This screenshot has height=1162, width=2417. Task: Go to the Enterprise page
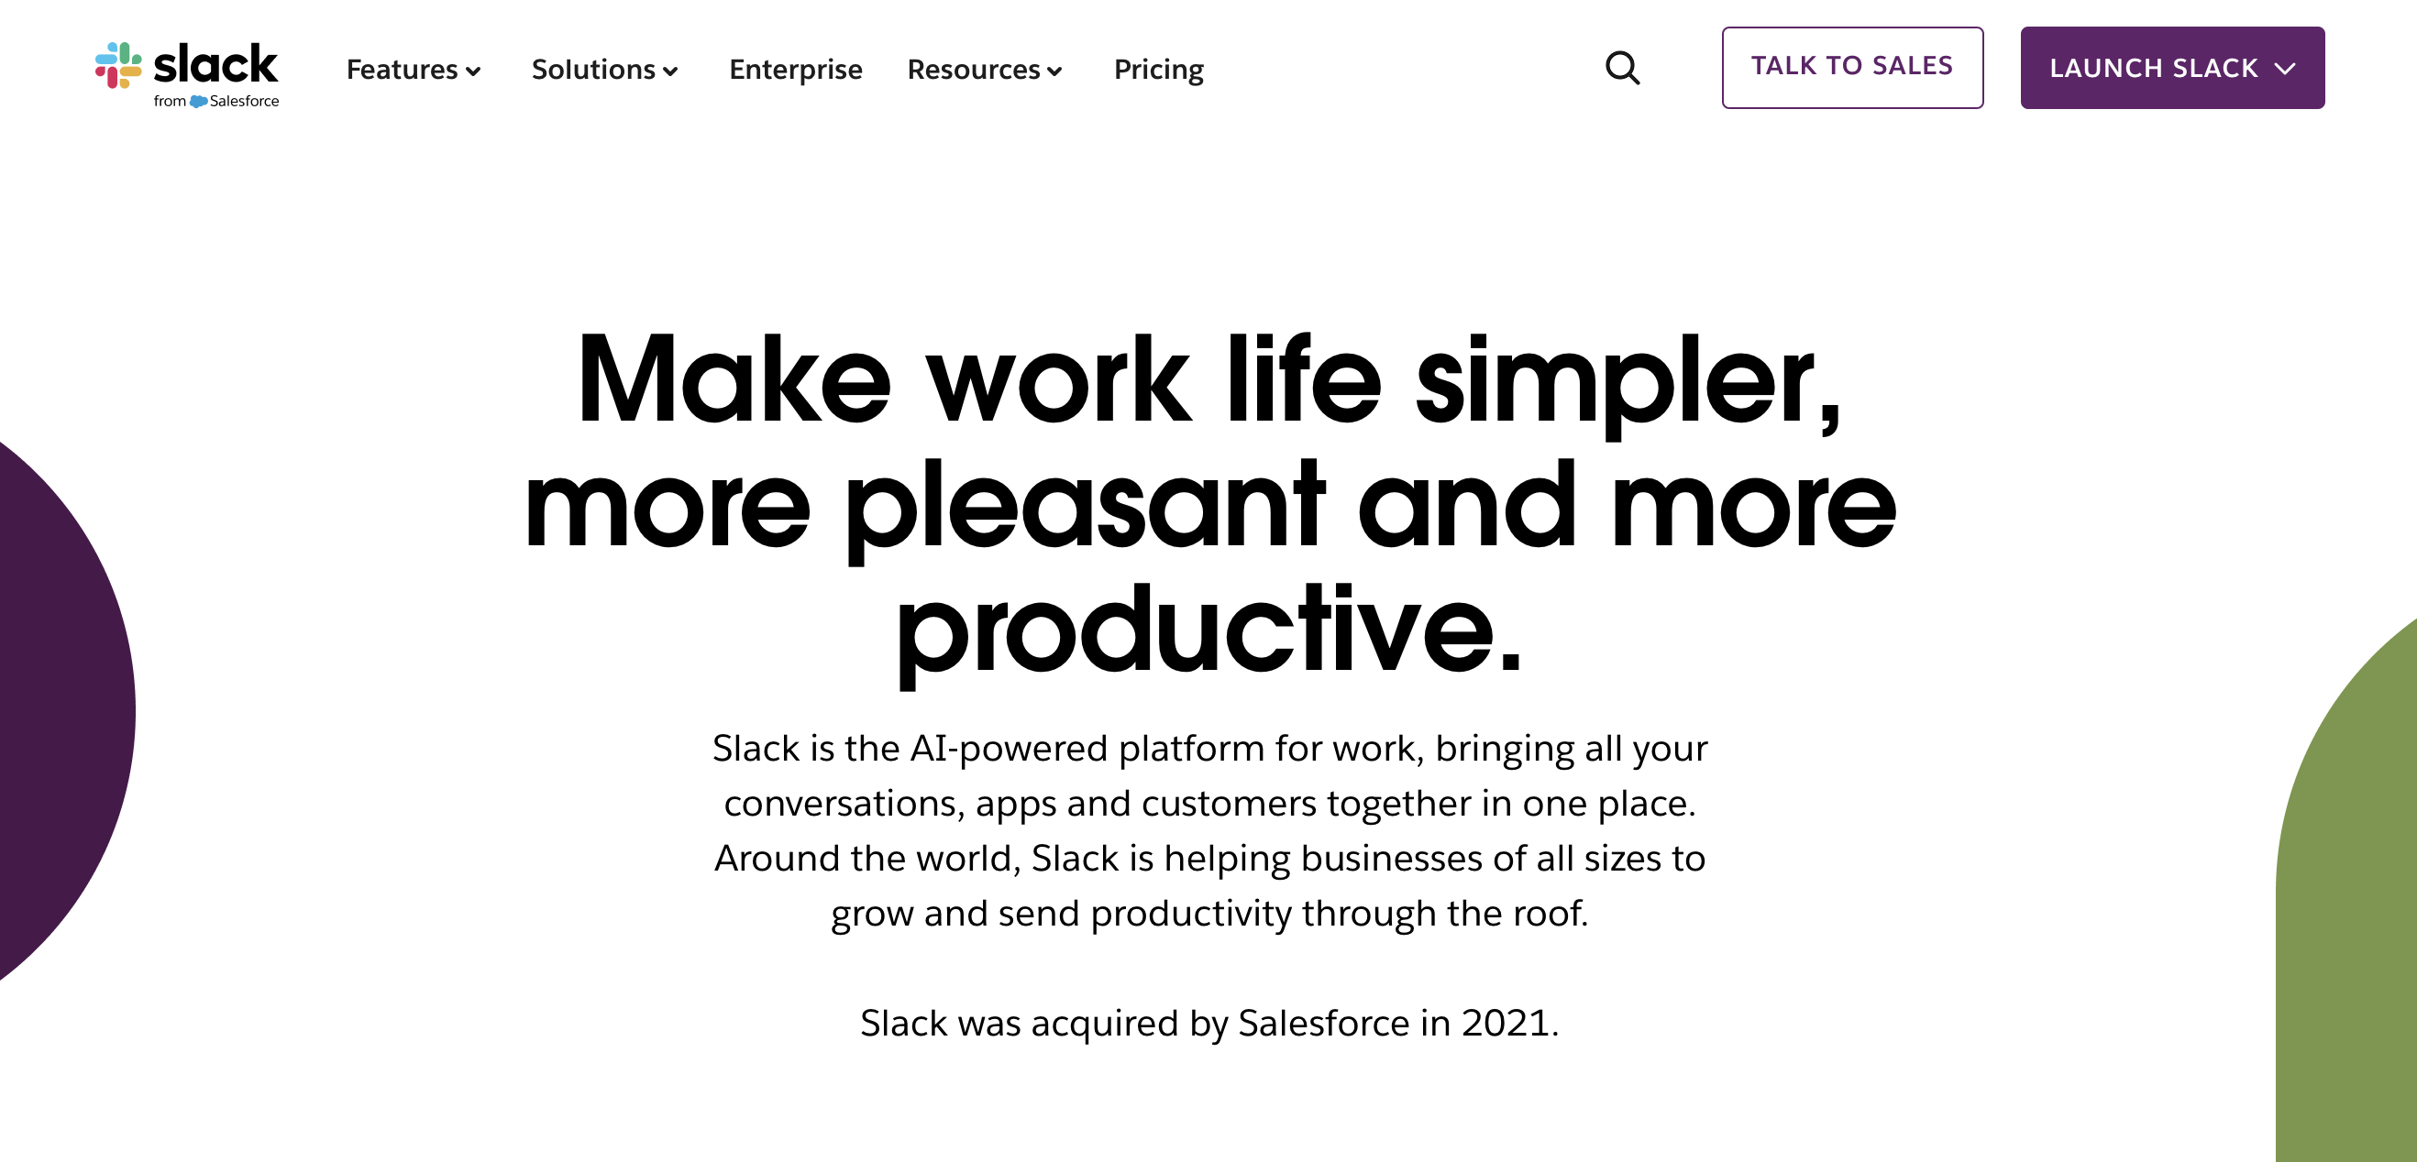(795, 70)
